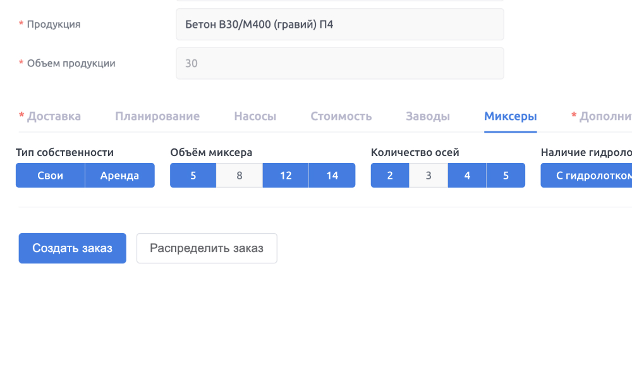This screenshot has width=632, height=379.
Task: Switch to the "Заводы" tab
Action: point(428,116)
